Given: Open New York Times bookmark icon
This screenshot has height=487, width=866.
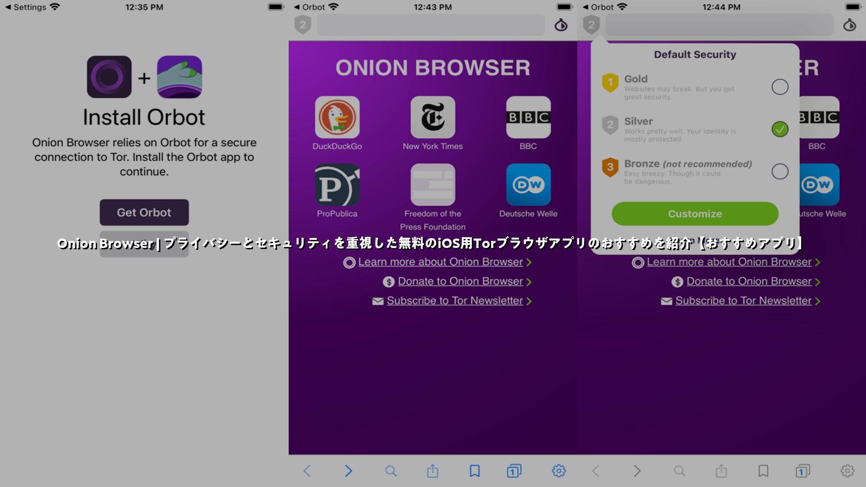Looking at the screenshot, I should pyautogui.click(x=433, y=117).
